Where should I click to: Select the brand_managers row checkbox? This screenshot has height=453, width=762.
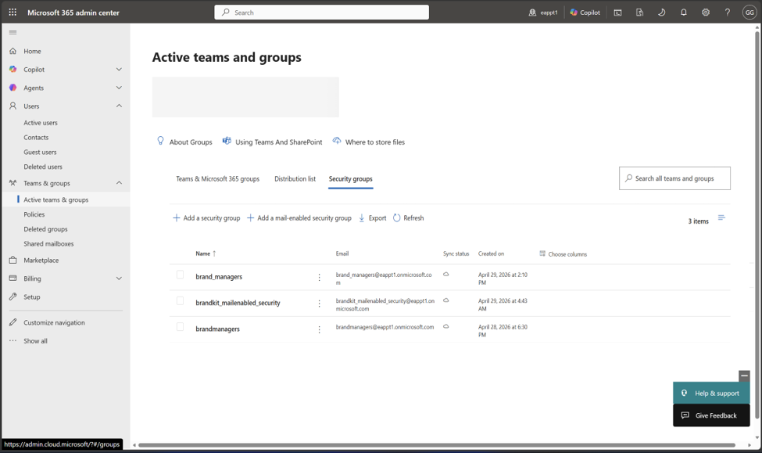pos(180,275)
